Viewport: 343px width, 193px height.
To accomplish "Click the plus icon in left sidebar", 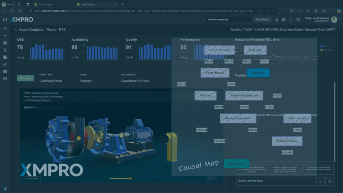I will [x=5, y=36].
